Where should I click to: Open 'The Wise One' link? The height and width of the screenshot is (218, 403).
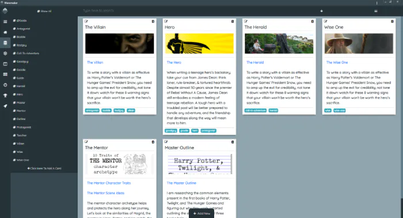(337, 62)
